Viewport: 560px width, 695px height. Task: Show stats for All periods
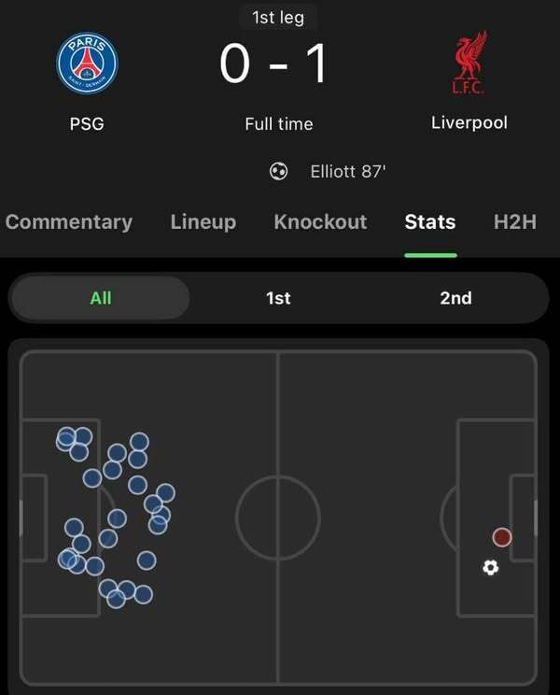[x=101, y=298]
